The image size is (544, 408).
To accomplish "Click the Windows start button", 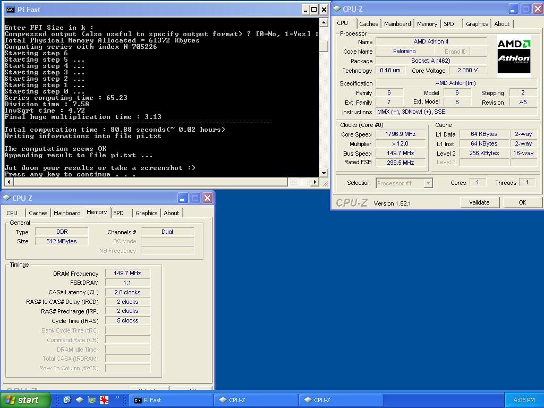I will pos(25,400).
